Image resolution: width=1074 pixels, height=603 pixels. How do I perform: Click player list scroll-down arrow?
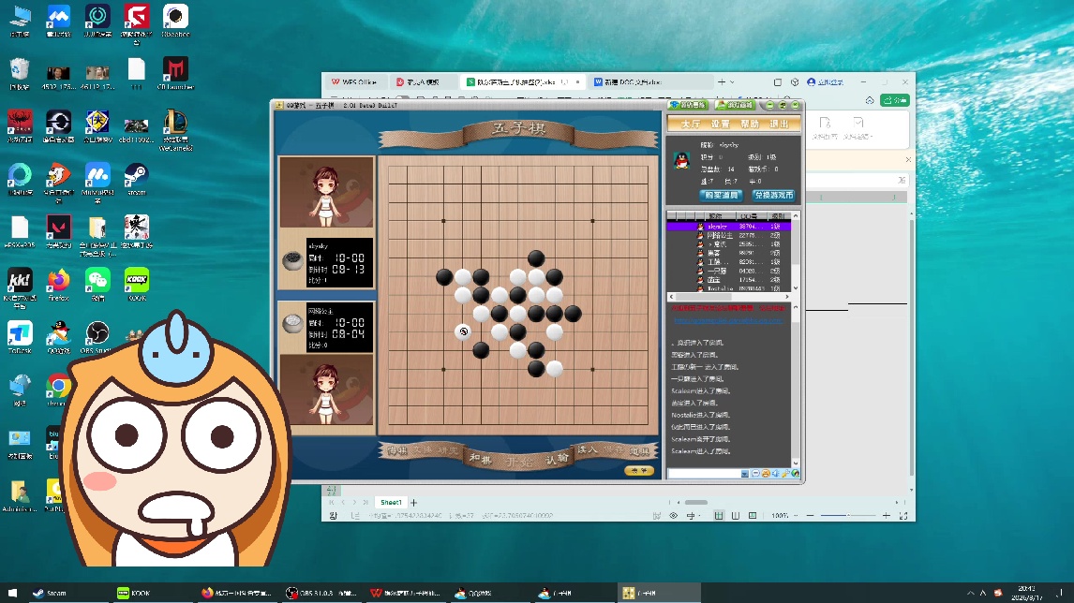coord(796,288)
